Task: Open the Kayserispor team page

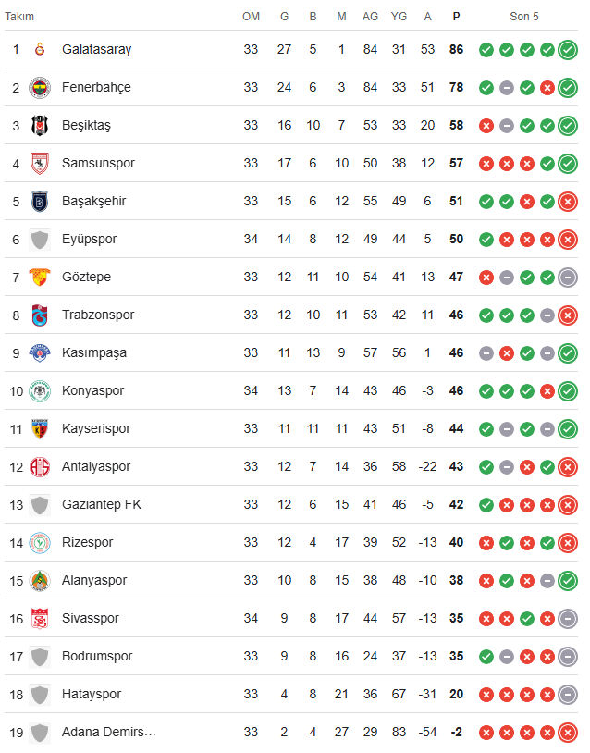Action: point(96,428)
